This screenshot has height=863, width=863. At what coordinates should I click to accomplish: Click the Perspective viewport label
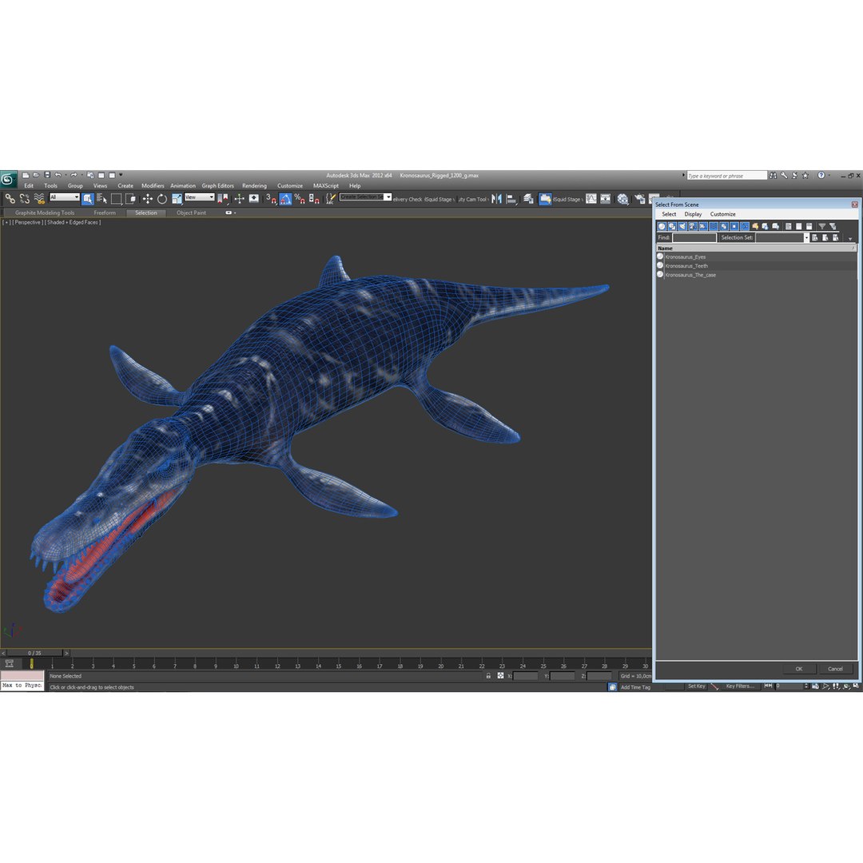tap(27, 222)
